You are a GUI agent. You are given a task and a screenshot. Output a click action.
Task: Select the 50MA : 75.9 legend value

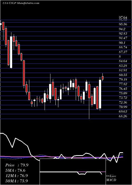pos(16,181)
